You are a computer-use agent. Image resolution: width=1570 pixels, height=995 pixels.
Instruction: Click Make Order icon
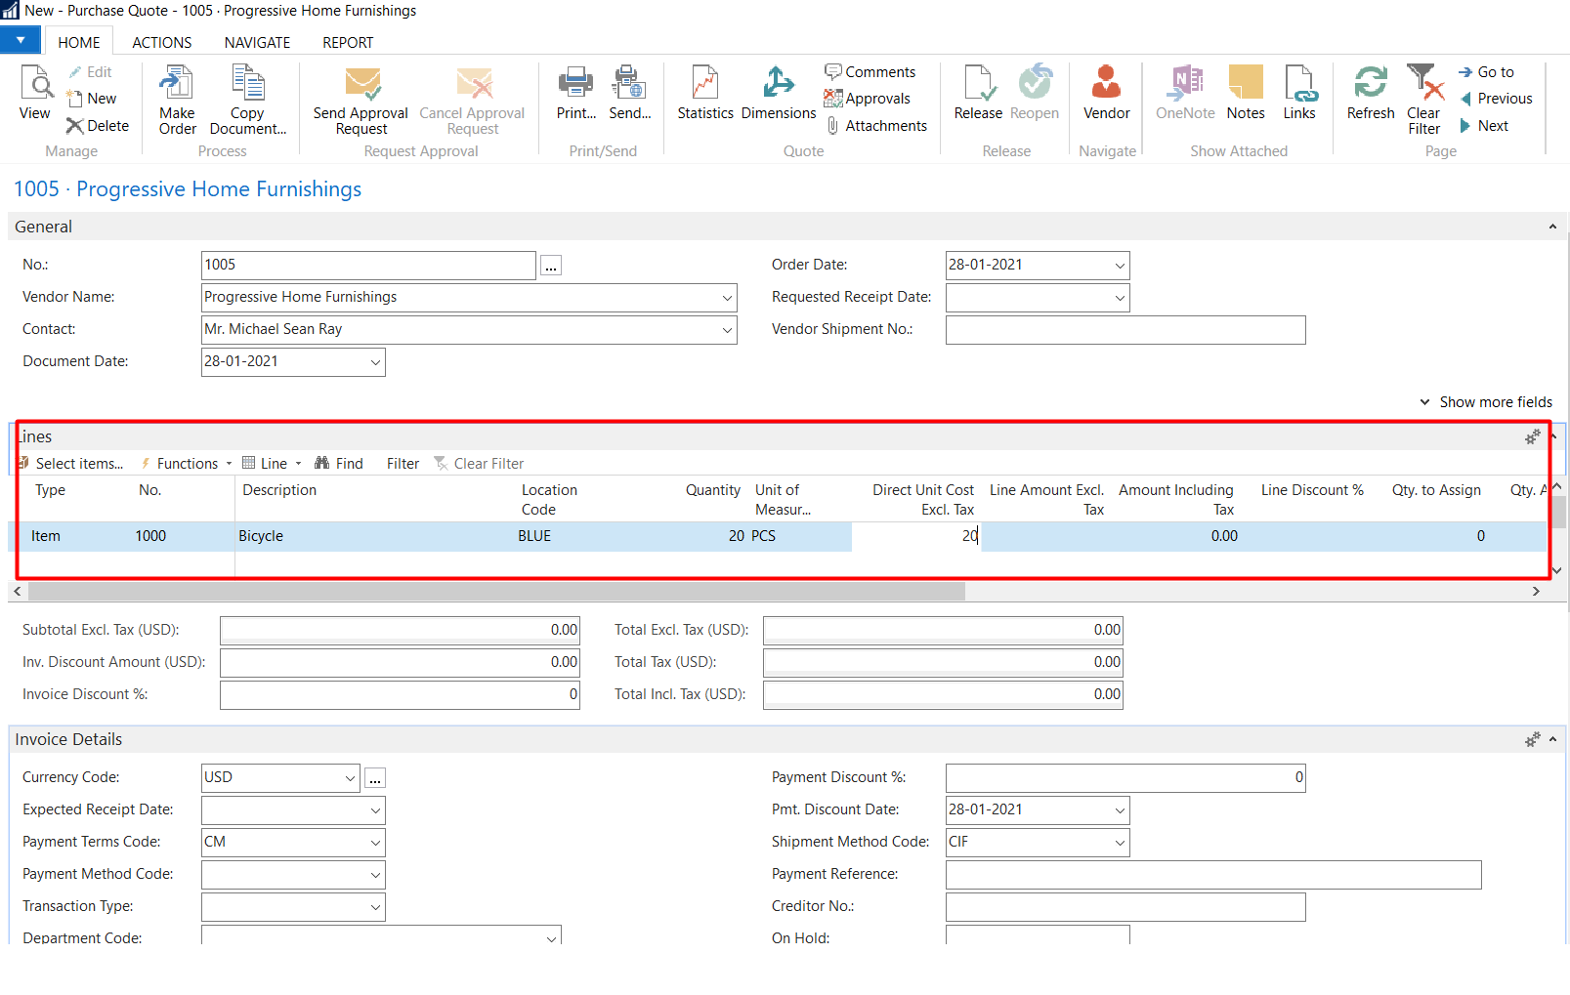point(178,100)
